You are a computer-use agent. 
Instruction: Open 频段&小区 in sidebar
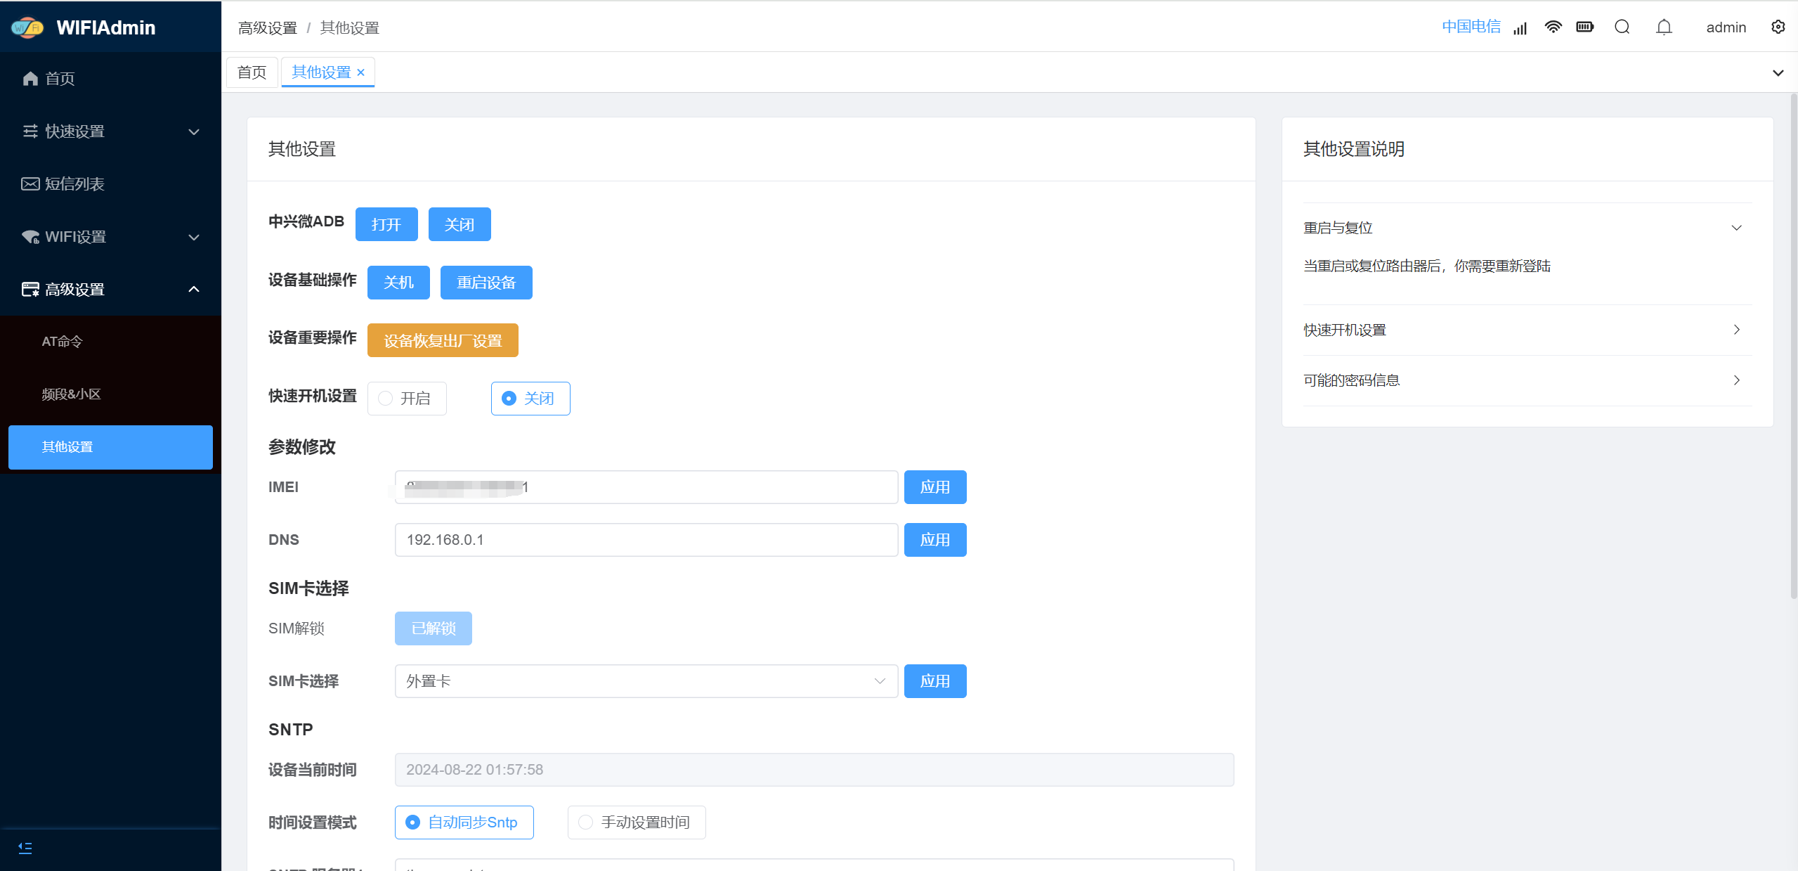pos(110,394)
